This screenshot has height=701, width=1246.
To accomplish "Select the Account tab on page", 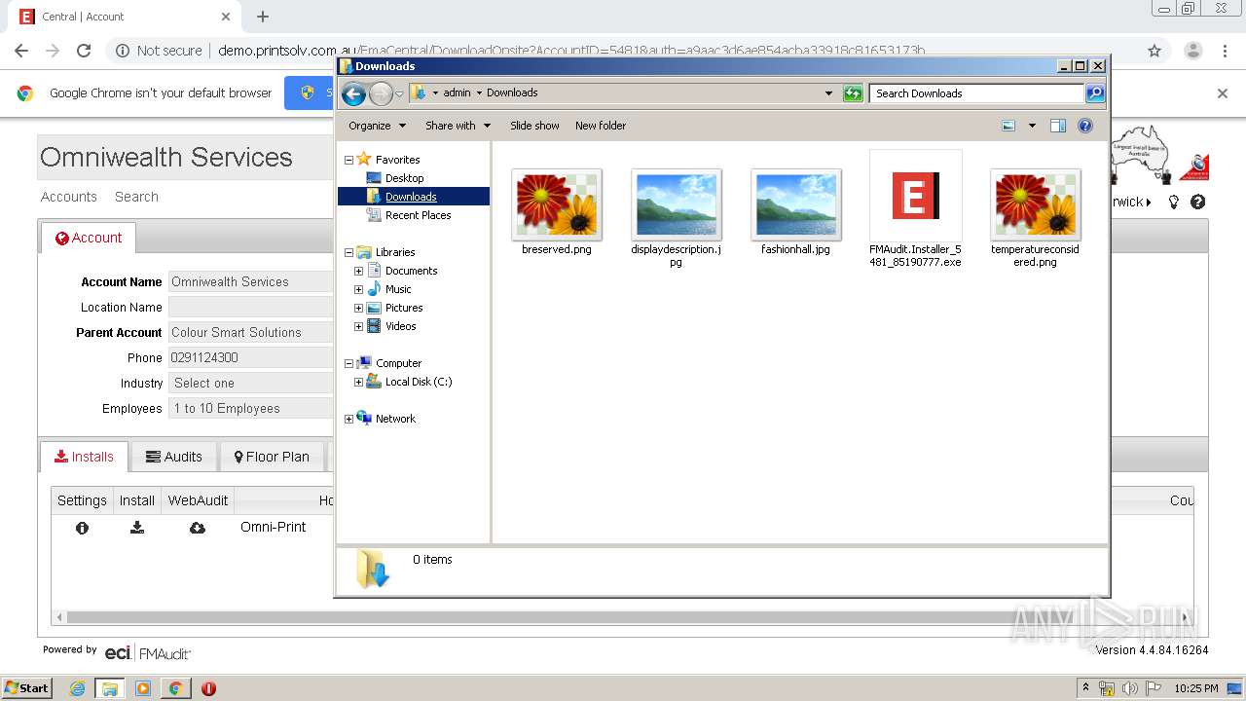I will tap(89, 238).
